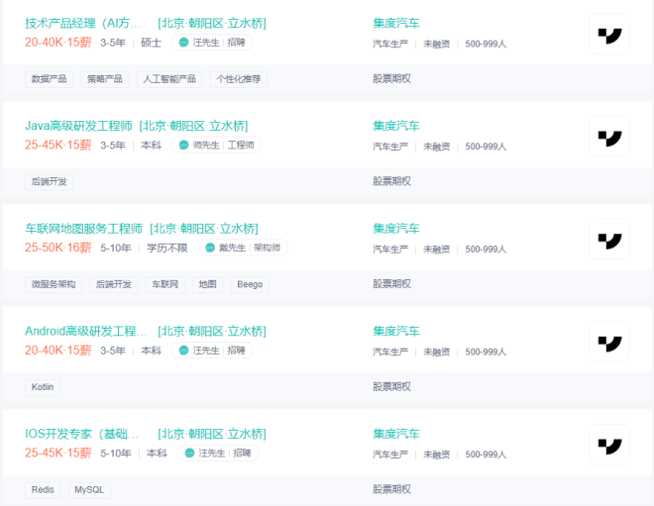Click chat bubble icon in IOS开发专家 row
The width and height of the screenshot is (654, 506).
tap(189, 454)
